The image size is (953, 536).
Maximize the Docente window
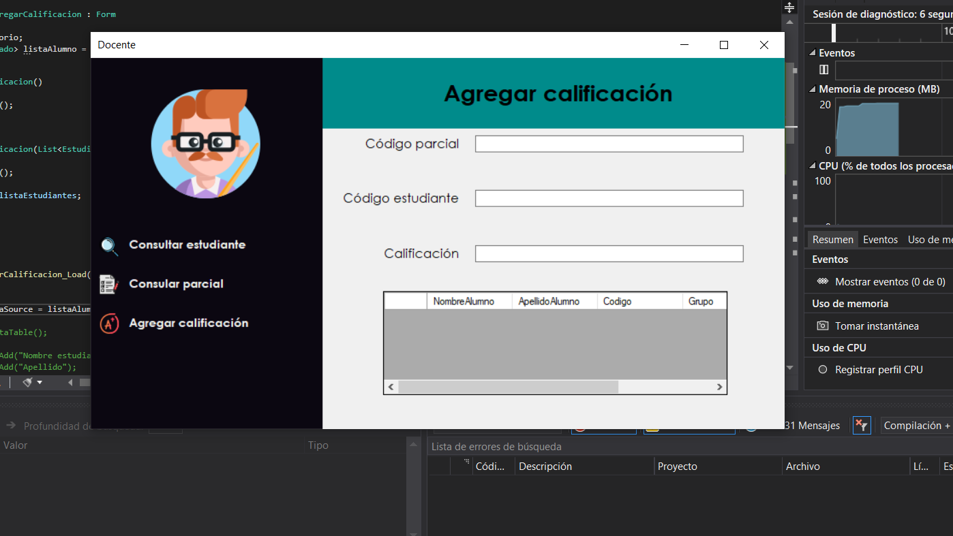click(724, 45)
